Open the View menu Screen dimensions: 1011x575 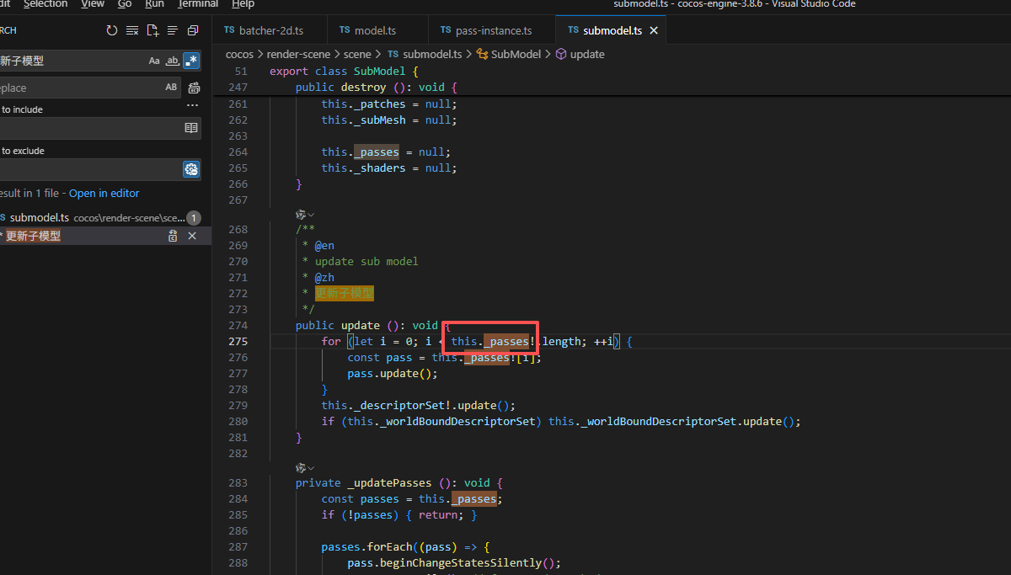(x=93, y=4)
